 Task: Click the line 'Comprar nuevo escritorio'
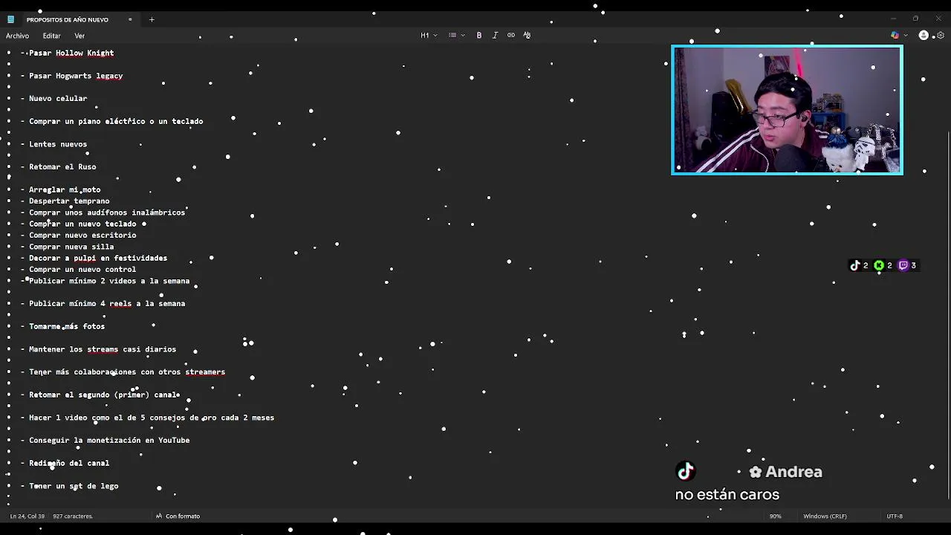pyautogui.click(x=82, y=235)
